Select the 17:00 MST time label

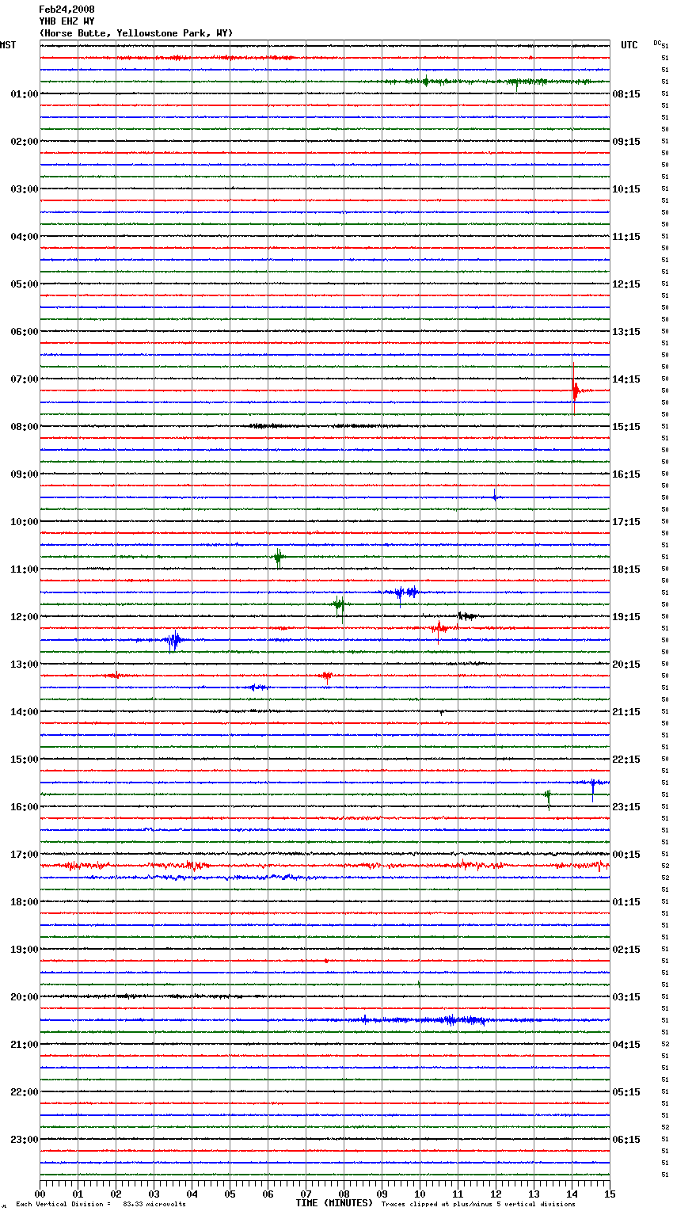(x=25, y=855)
